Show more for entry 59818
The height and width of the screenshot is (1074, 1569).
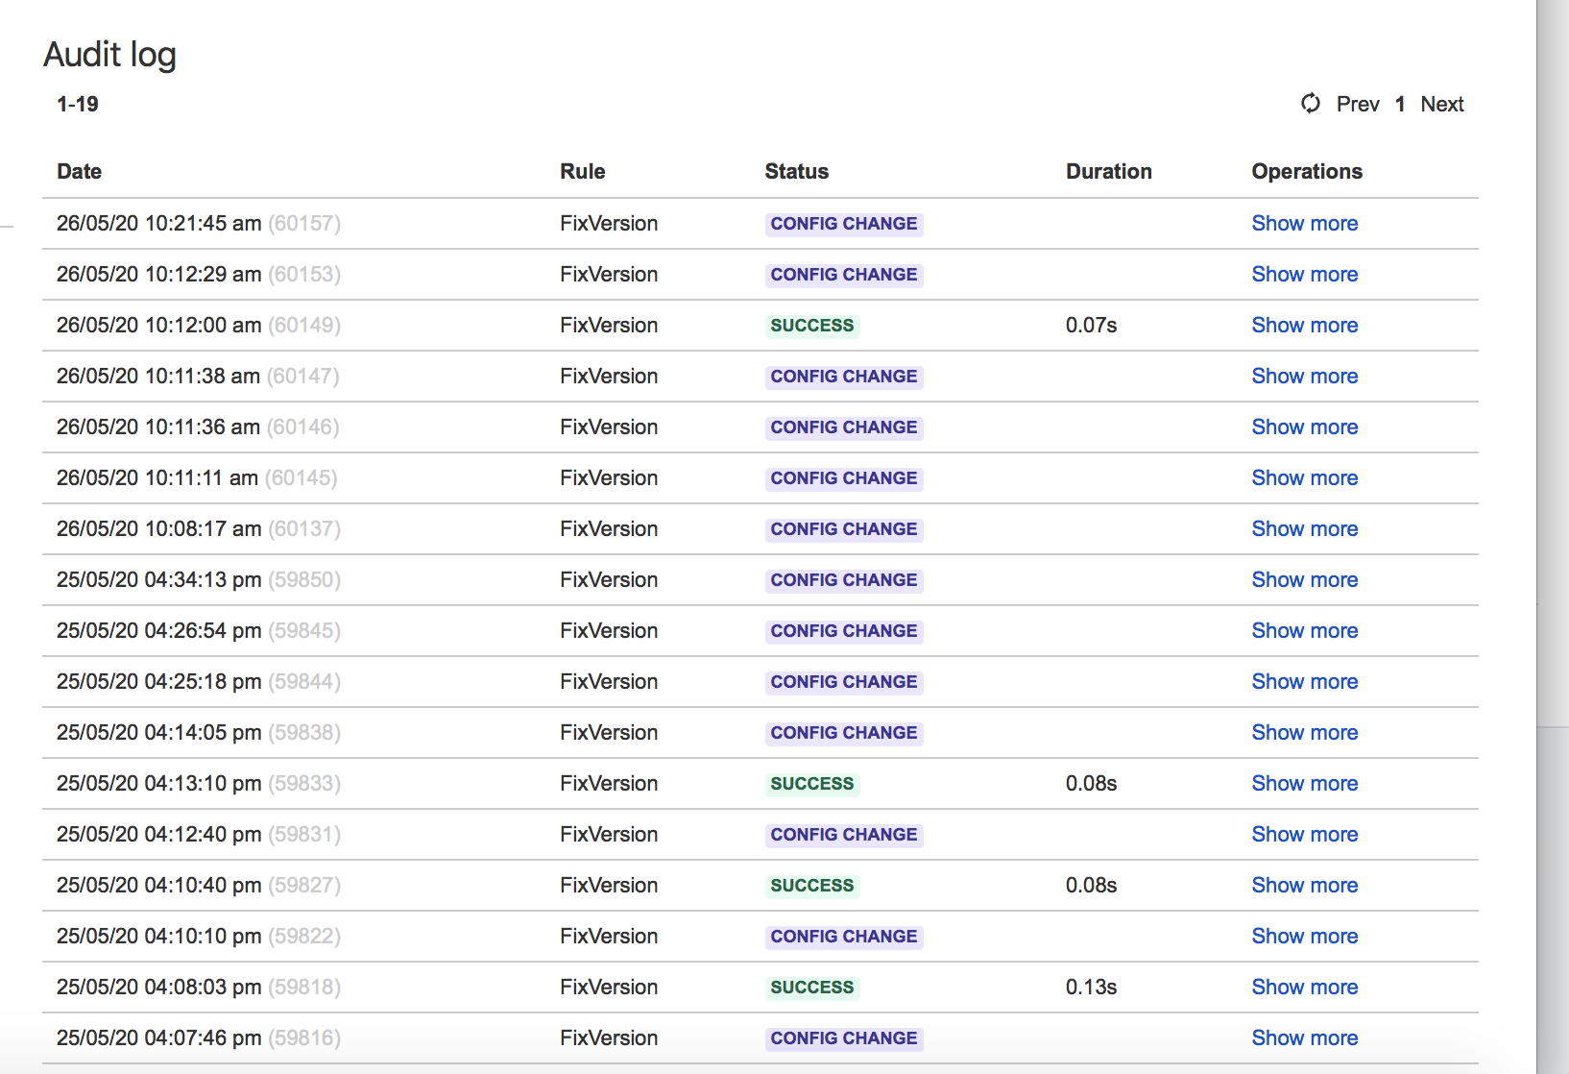(x=1304, y=987)
